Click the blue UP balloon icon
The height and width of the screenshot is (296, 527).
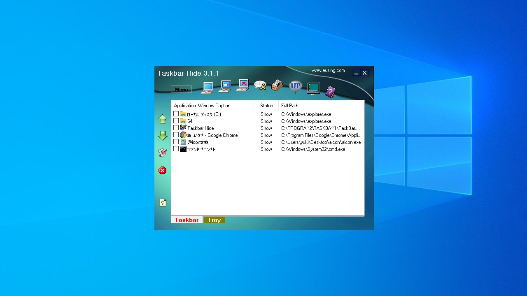click(295, 87)
